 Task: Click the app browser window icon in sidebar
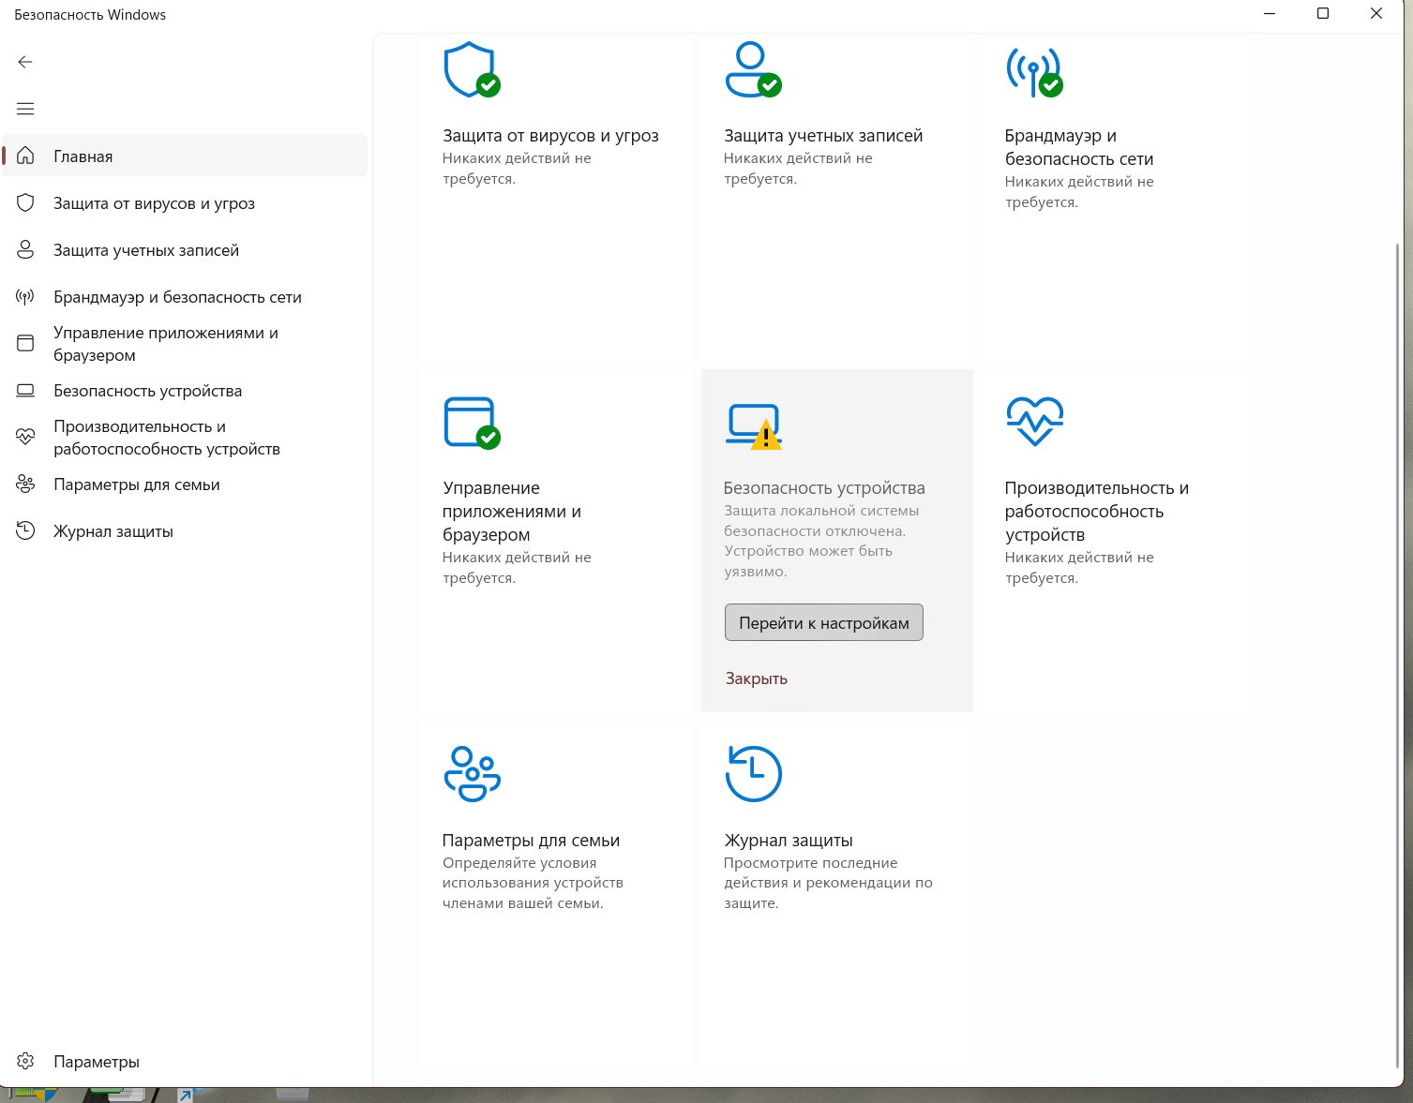(x=25, y=343)
